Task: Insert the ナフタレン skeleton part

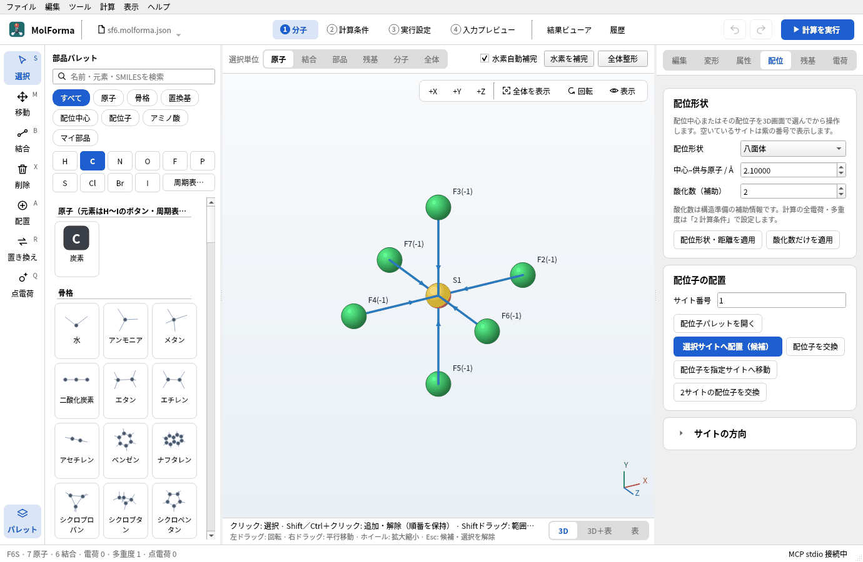Action: point(174,450)
